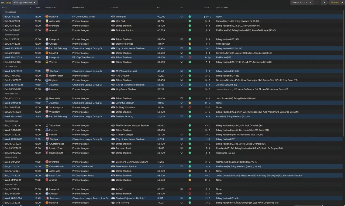Click the green win dot for the Leicester match

pyautogui.click(x=190, y=89)
